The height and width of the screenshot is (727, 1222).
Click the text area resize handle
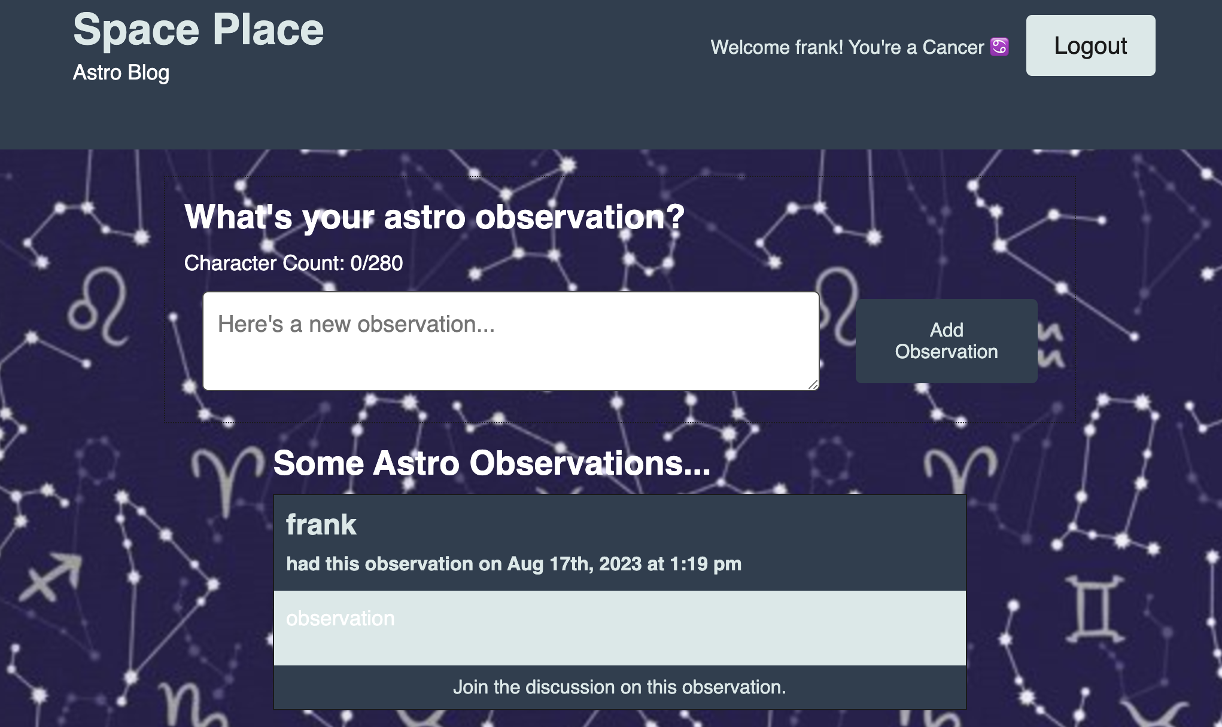tap(813, 384)
